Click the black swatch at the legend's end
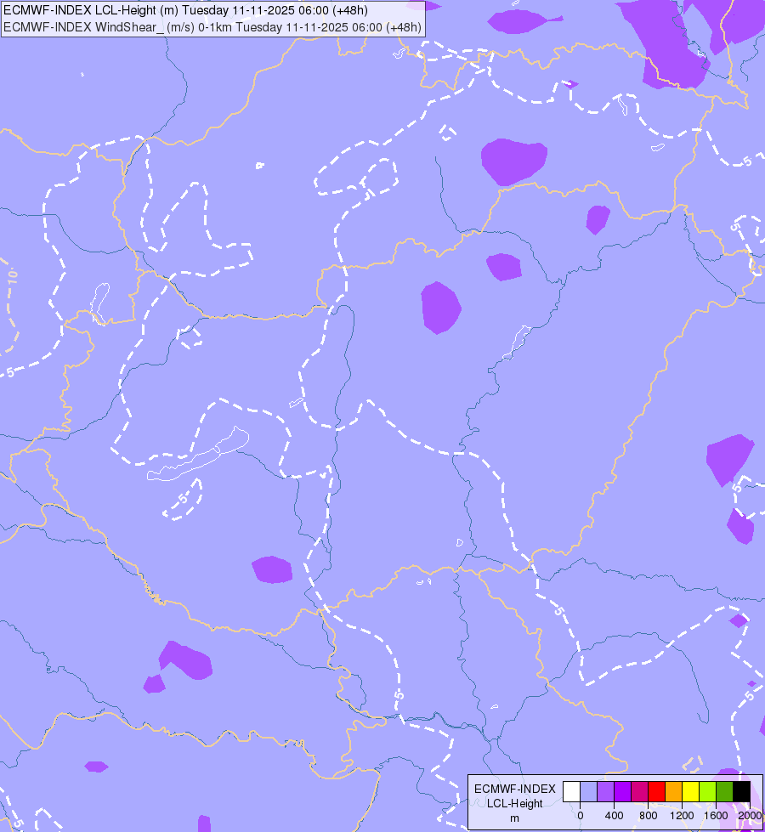This screenshot has height=832, width=765. point(742,791)
